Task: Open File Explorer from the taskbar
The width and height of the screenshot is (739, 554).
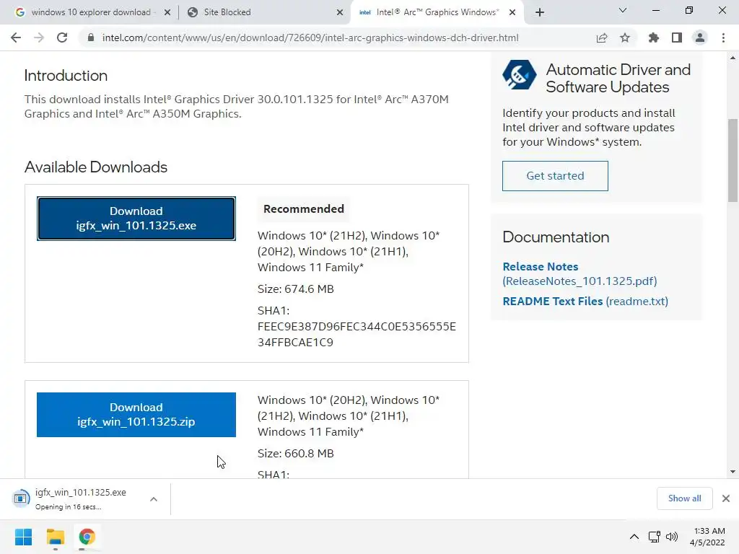Action: pos(55,537)
